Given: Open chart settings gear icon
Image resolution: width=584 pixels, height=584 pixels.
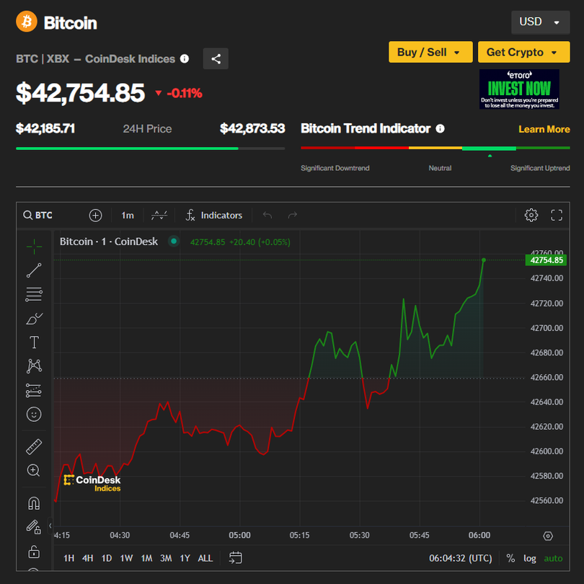Looking at the screenshot, I should [x=531, y=215].
